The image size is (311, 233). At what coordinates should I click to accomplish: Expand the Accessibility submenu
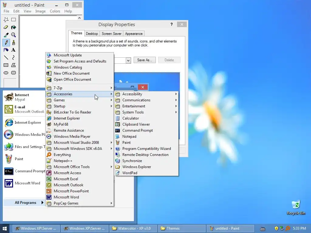pyautogui.click(x=146, y=94)
